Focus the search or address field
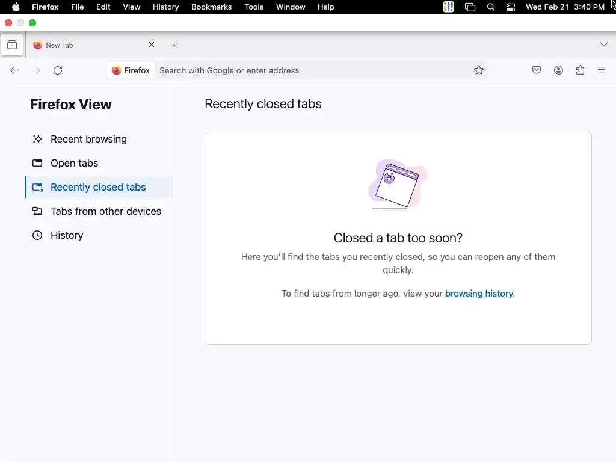 point(312,71)
